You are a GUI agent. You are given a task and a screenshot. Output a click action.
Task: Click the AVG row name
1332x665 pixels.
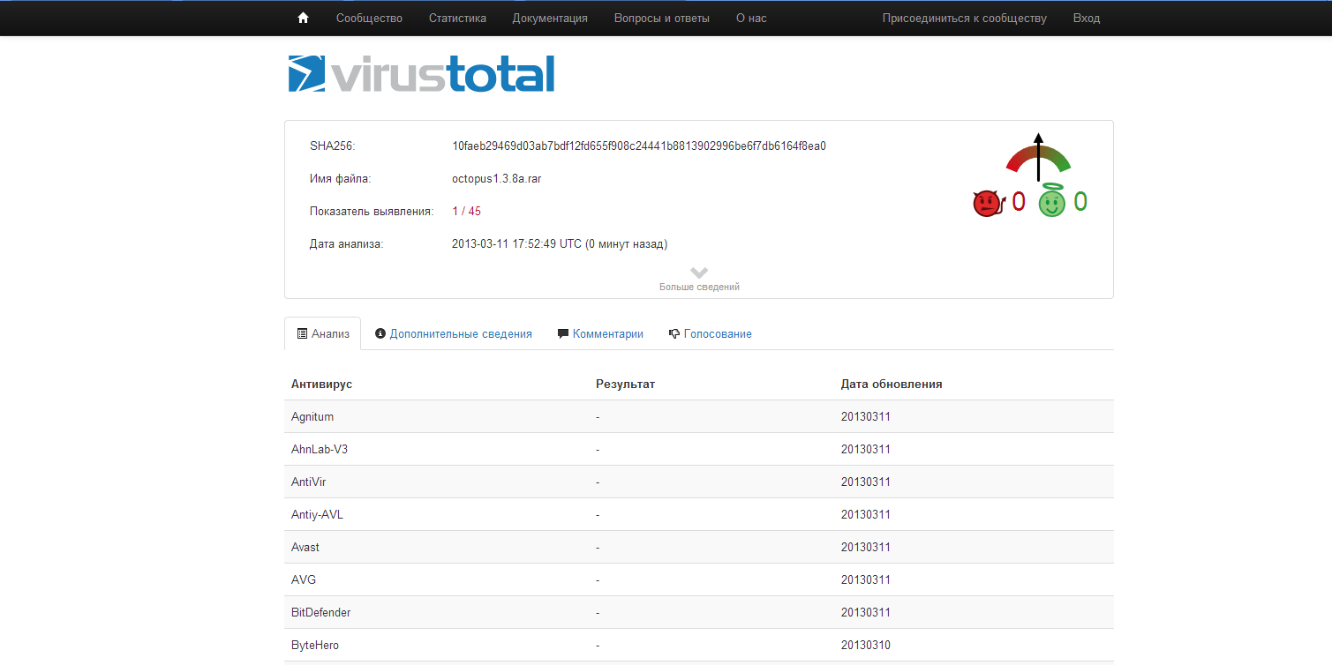coord(304,579)
